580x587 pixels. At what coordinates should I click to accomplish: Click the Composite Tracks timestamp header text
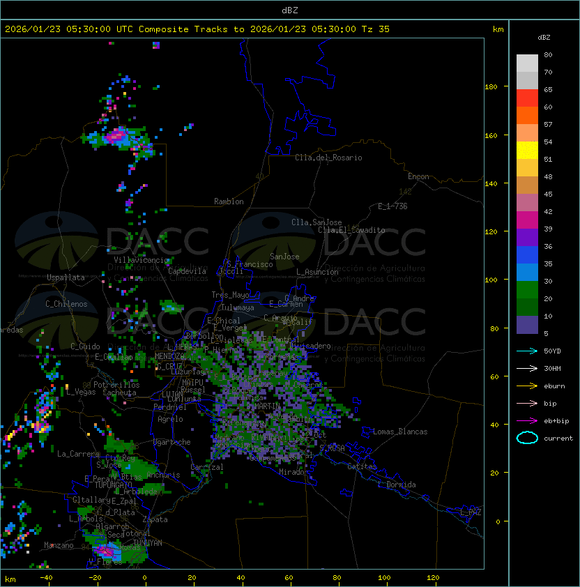197,29
